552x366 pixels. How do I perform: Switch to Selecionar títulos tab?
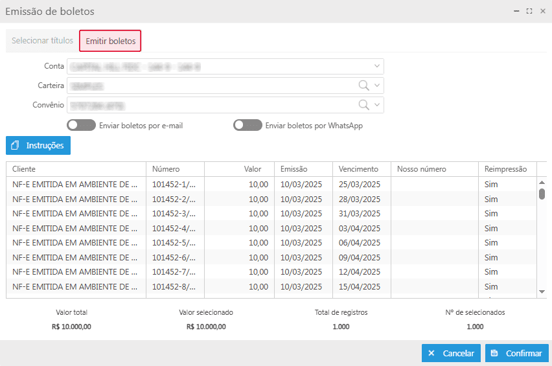pyautogui.click(x=42, y=41)
